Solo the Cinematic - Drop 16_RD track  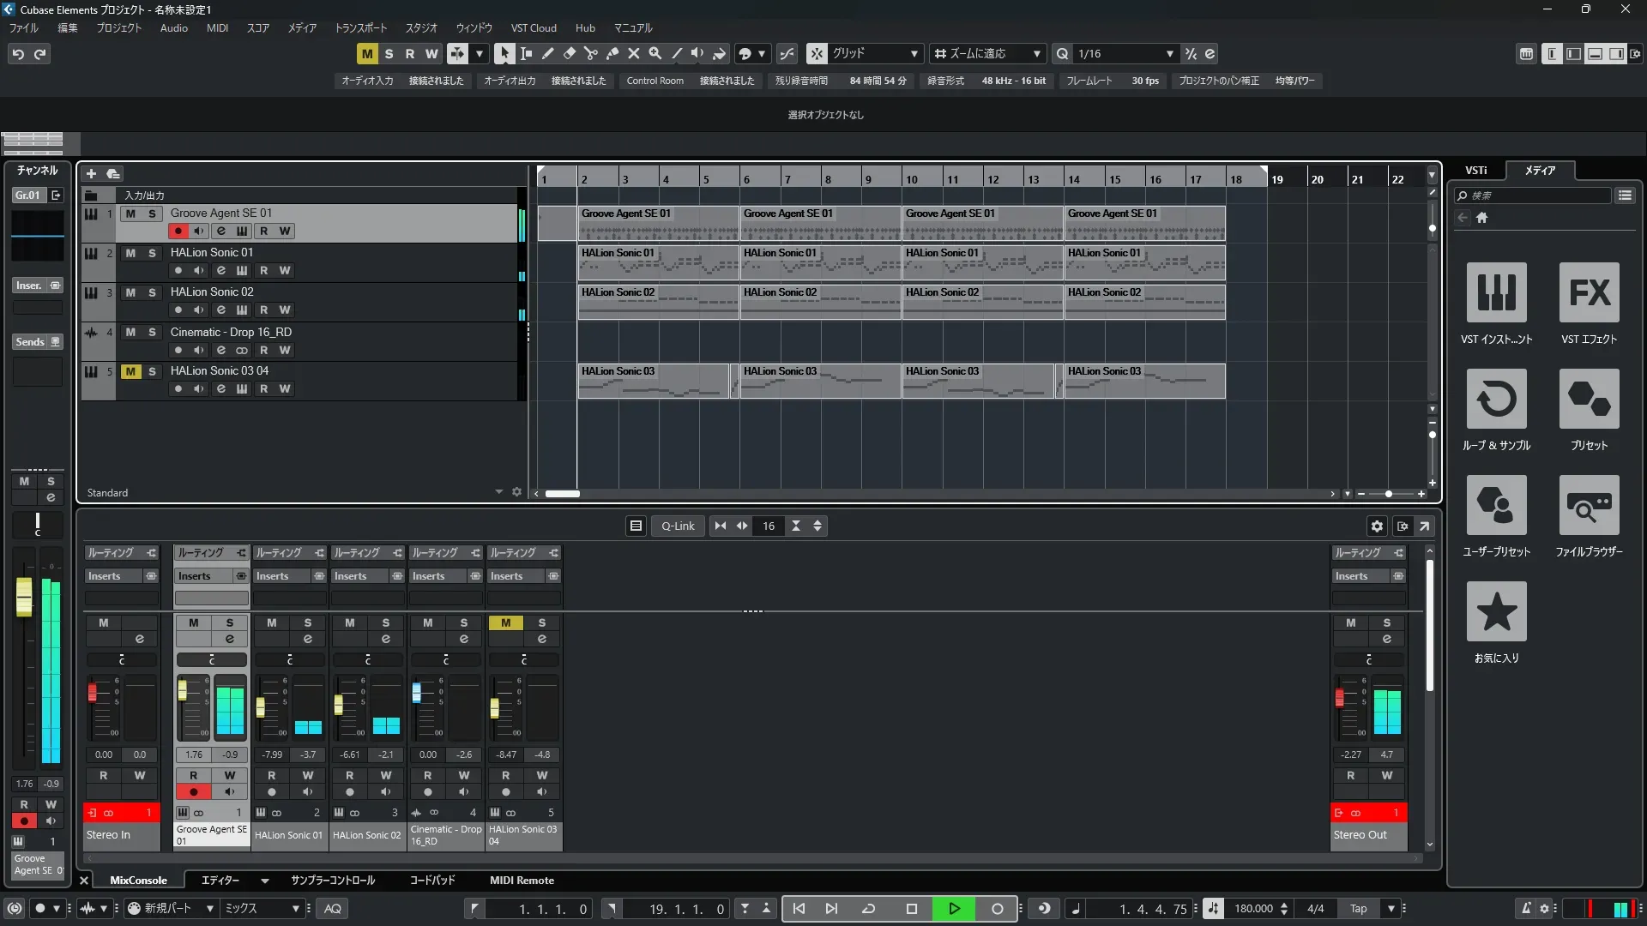click(x=152, y=332)
